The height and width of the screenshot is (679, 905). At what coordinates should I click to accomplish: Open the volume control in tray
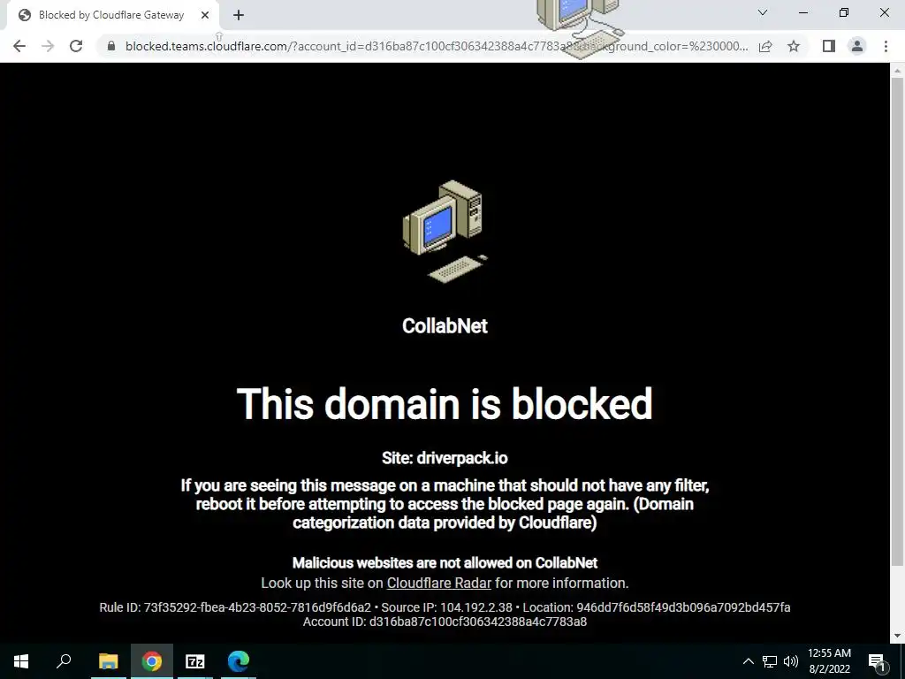tap(791, 661)
